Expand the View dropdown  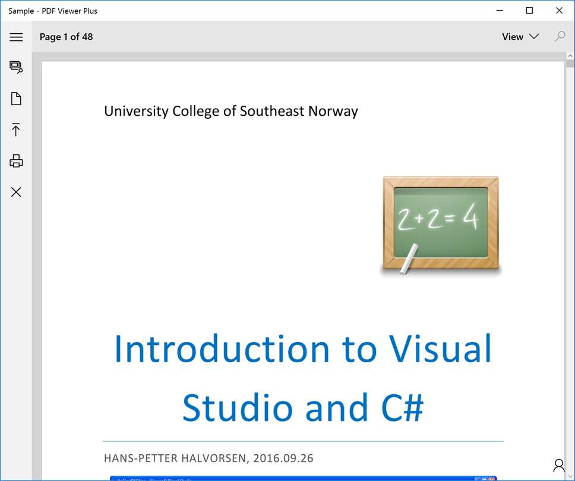point(520,37)
